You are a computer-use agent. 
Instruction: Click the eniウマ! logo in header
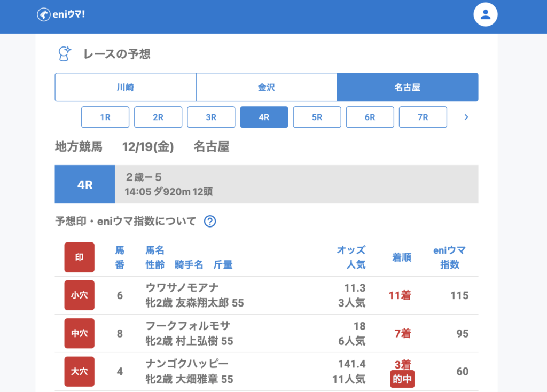pos(61,14)
